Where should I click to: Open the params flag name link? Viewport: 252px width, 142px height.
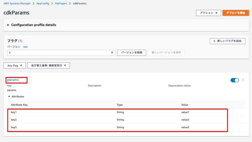click(13, 80)
